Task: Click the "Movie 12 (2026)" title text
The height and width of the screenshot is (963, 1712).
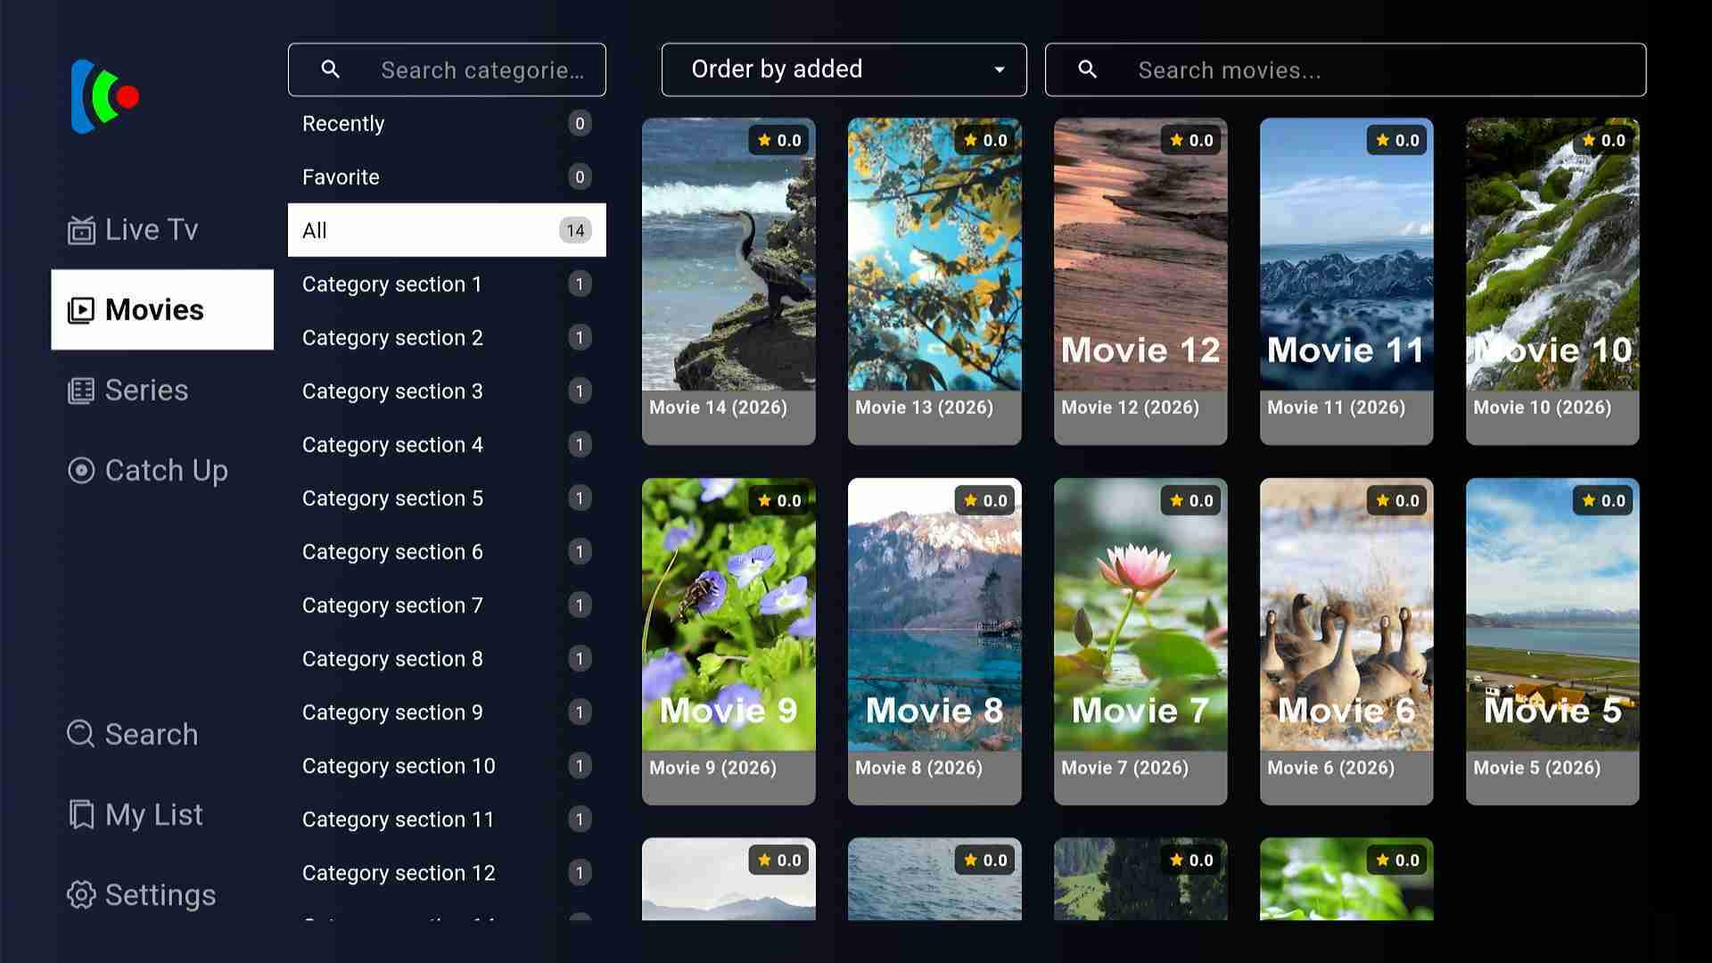Action: pos(1130,407)
